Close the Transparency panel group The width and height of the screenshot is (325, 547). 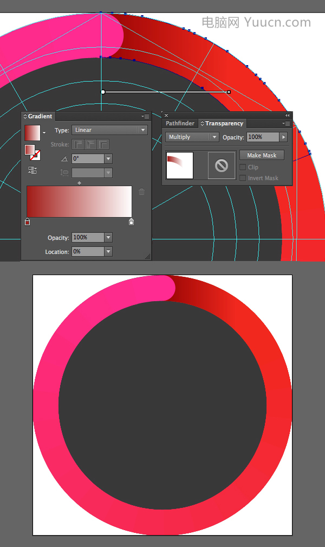[x=166, y=115]
